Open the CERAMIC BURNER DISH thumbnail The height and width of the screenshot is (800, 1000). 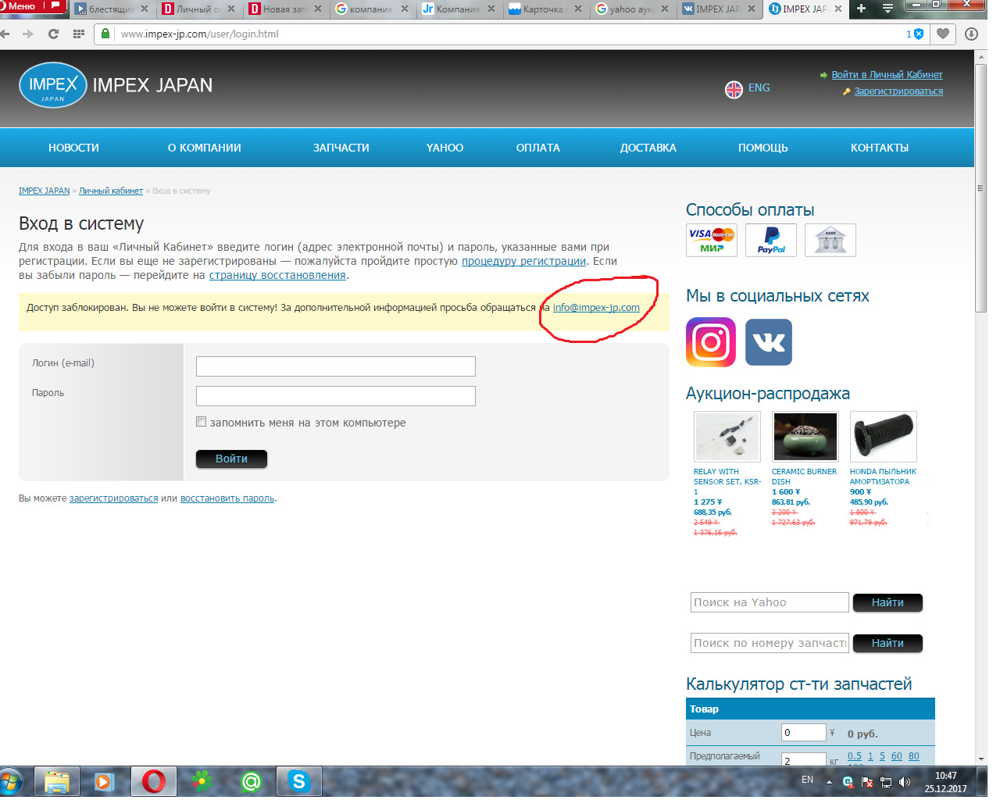coord(805,436)
